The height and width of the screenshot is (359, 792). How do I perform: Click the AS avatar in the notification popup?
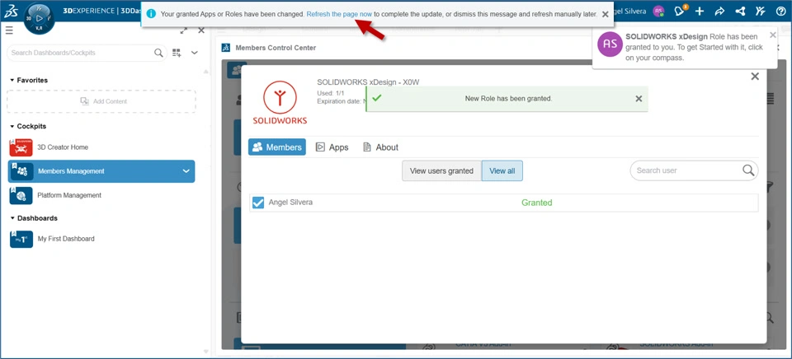click(x=610, y=44)
